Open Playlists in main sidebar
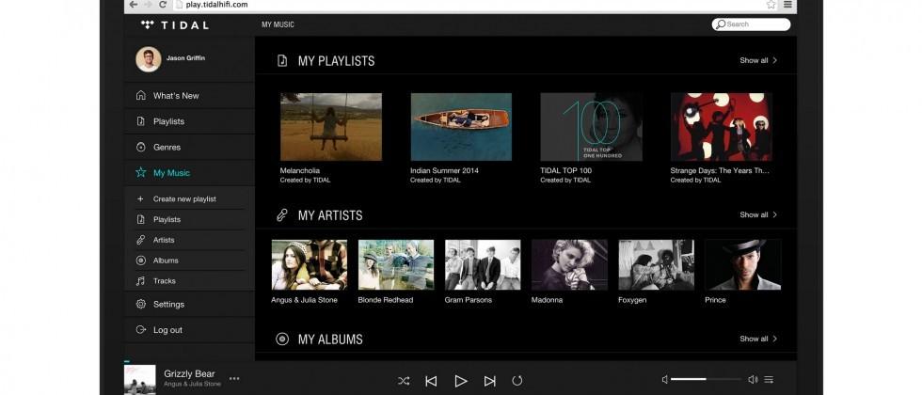 (189, 121)
